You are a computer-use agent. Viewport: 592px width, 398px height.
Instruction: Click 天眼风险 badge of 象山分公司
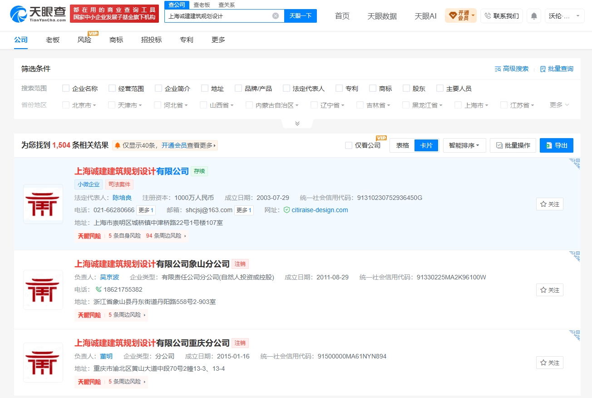coord(89,315)
